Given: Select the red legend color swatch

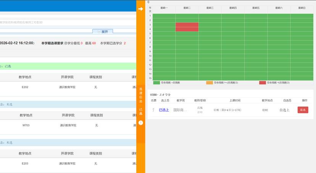Looking at the screenshot, I should pos(263,82).
